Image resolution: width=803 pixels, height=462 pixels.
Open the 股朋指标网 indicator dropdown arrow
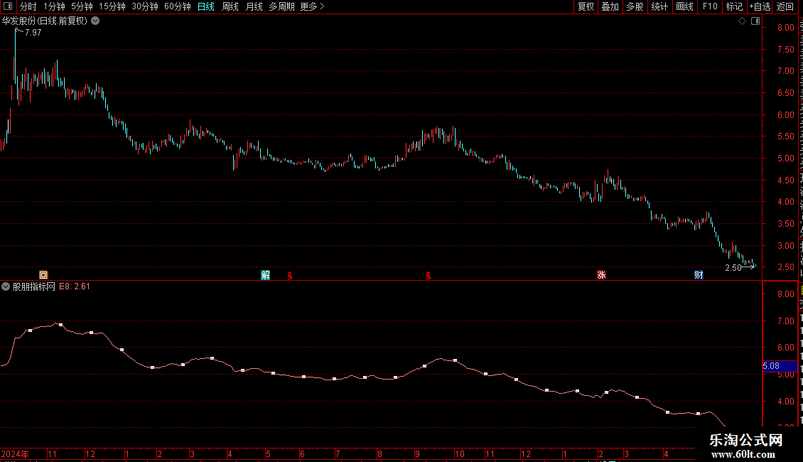click(6, 287)
